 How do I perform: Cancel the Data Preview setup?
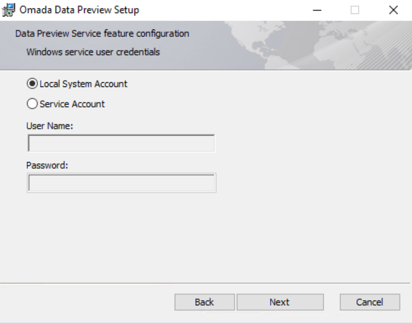pos(370,302)
